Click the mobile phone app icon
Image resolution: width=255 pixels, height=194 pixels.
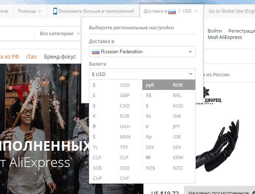click(x=55, y=11)
